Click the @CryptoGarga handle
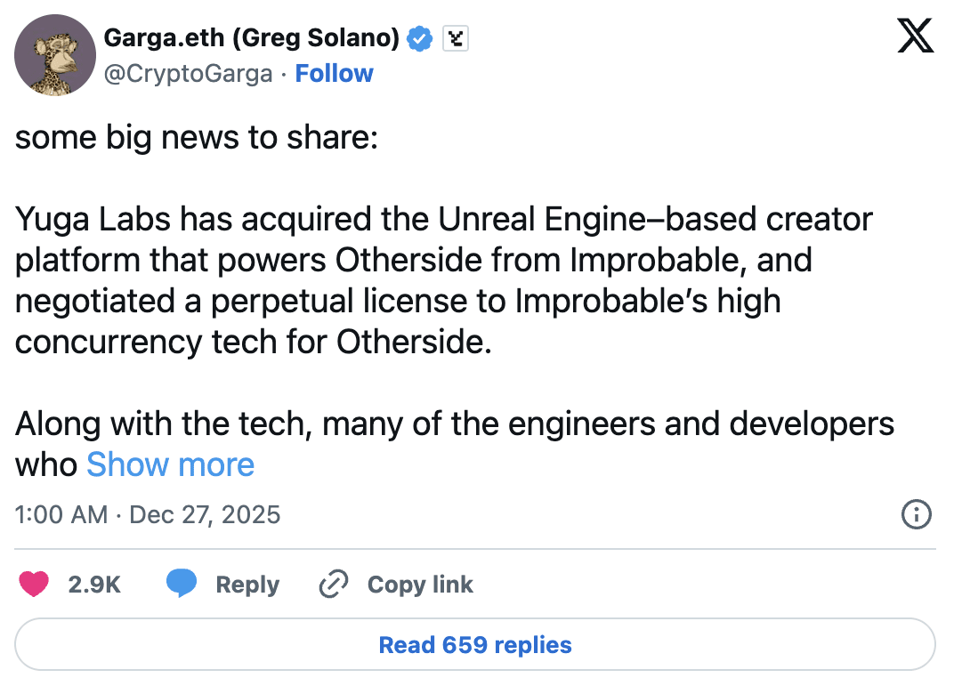954x694 pixels. pyautogui.click(x=189, y=73)
